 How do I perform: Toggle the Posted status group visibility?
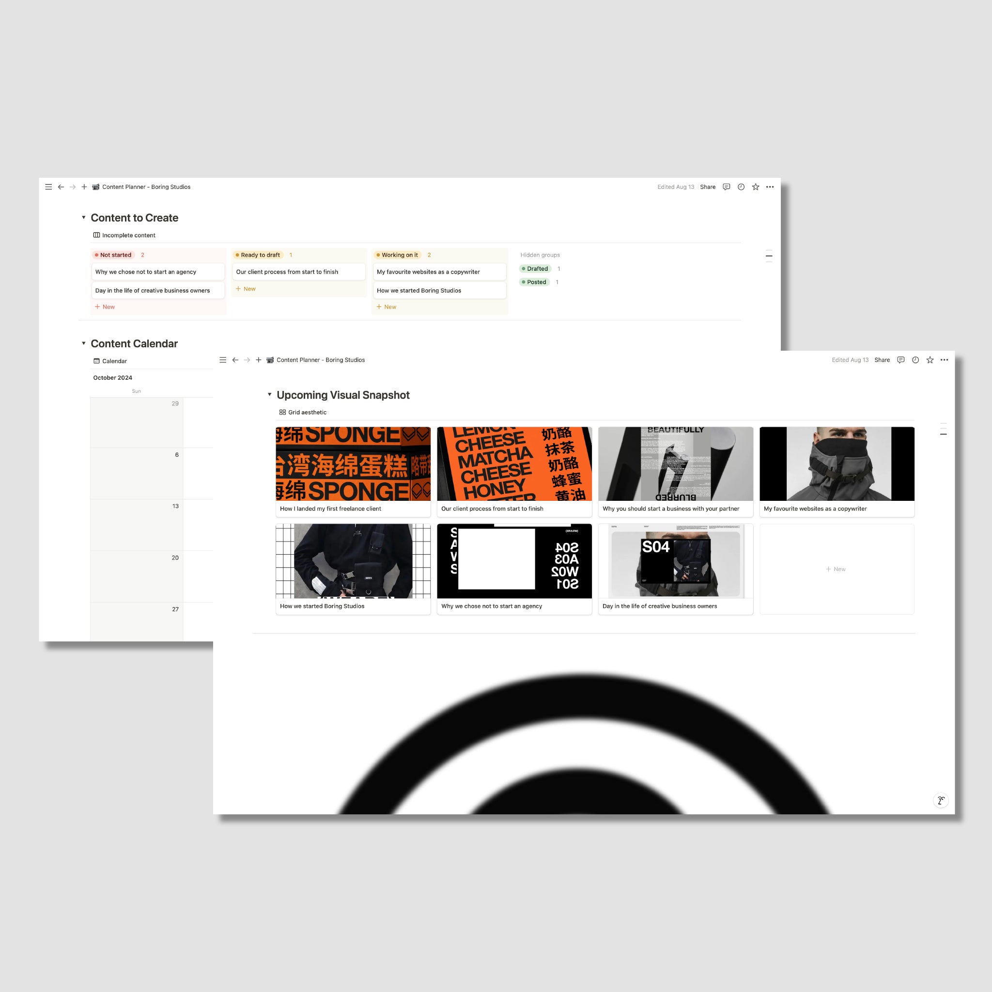point(536,281)
